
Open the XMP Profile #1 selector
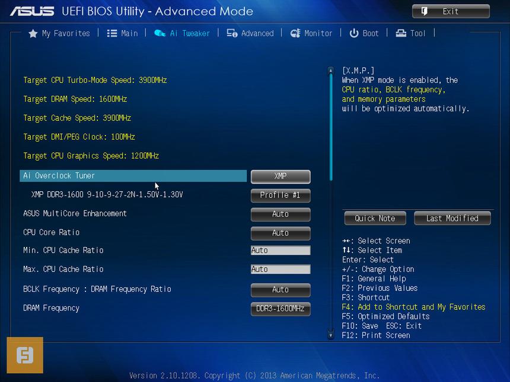[280, 195]
